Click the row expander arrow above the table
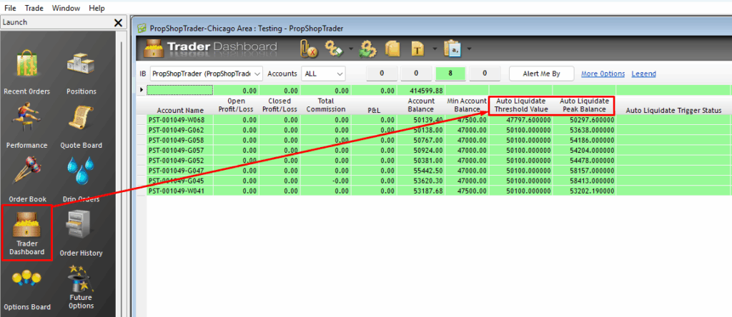The width and height of the screenshot is (732, 317). 142,89
